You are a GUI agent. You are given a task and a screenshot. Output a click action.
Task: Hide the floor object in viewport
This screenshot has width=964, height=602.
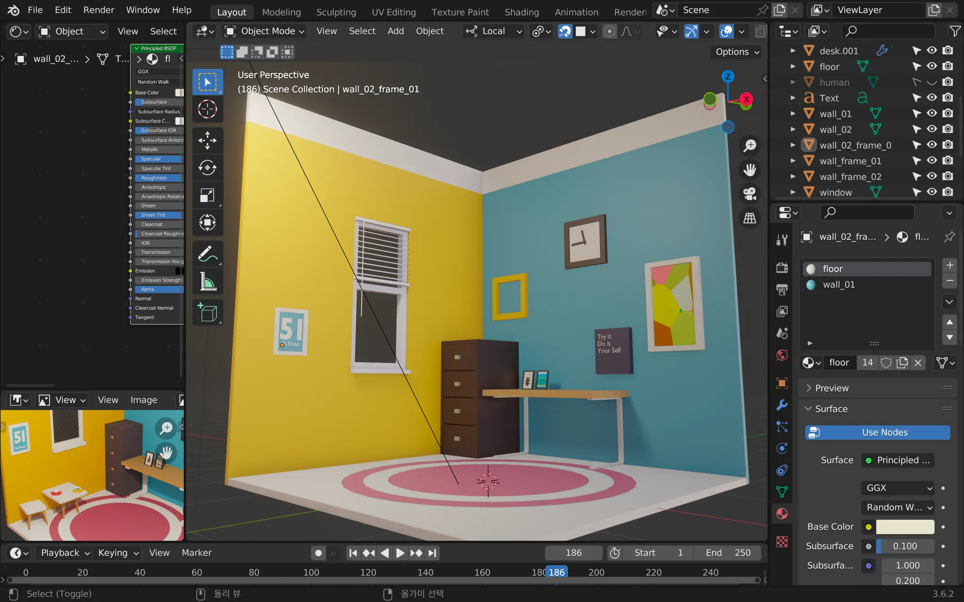[x=932, y=66]
